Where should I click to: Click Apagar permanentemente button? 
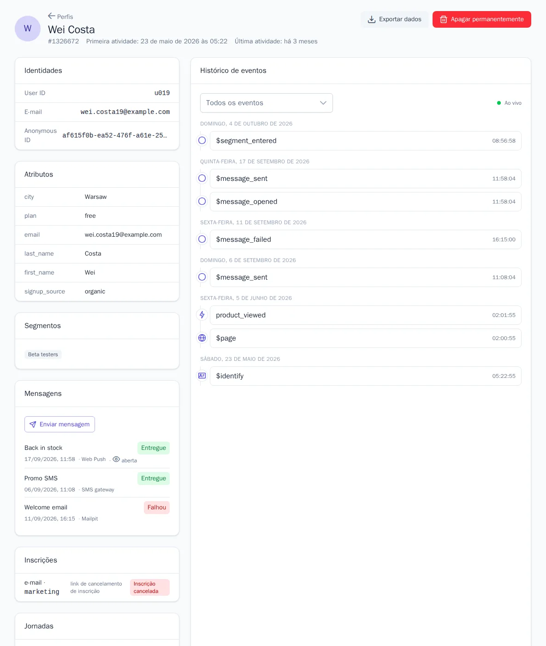pos(482,19)
